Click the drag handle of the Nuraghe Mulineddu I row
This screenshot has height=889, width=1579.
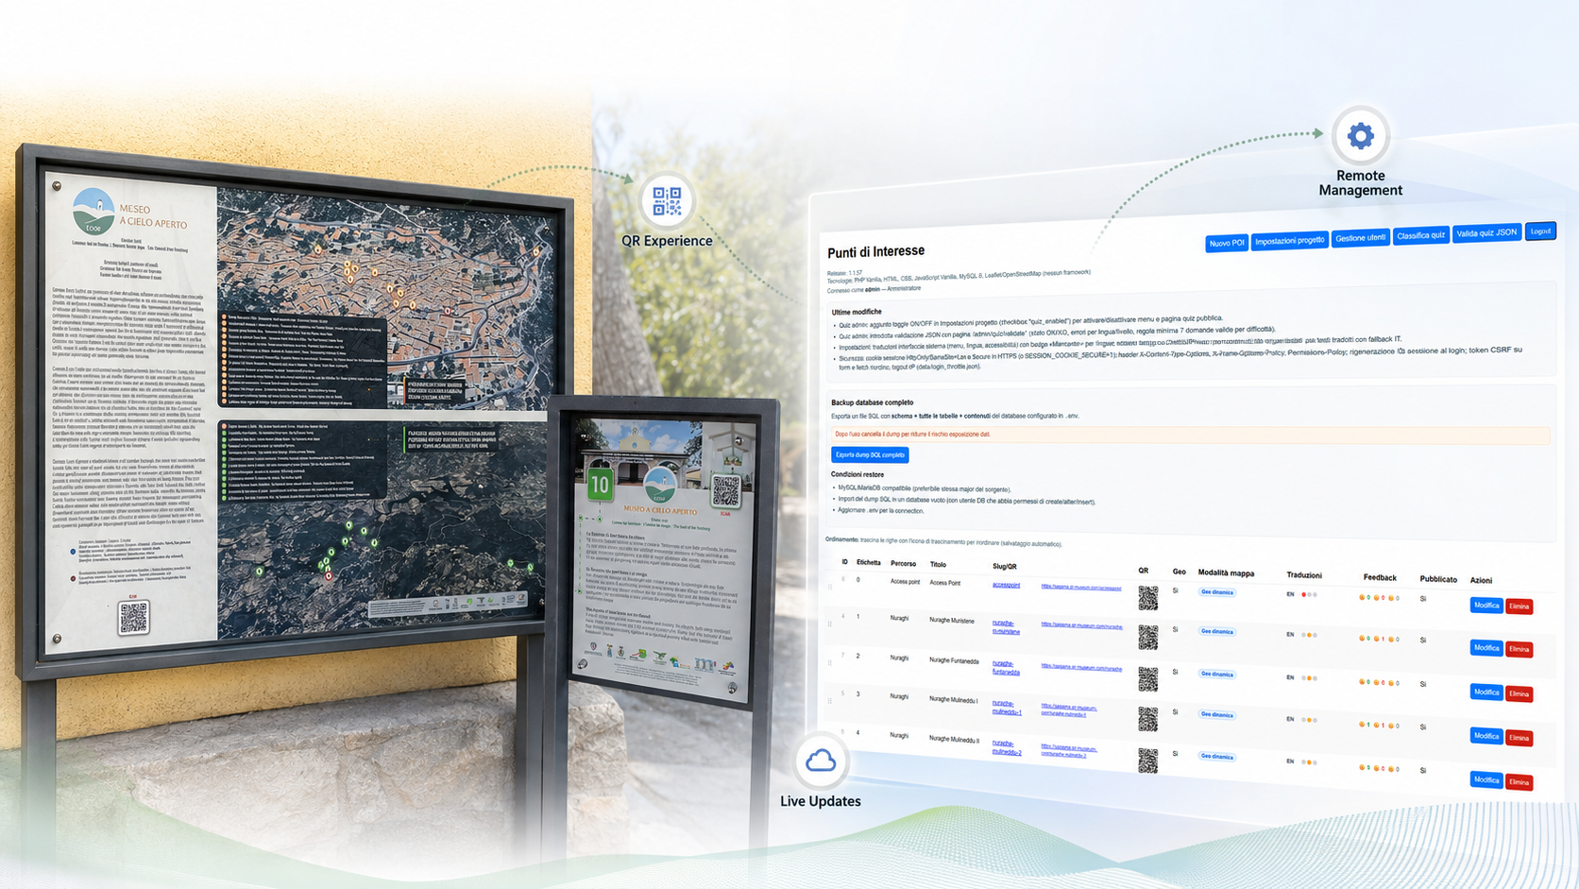[831, 700]
